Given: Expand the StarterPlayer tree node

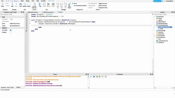Looking at the screenshot, I should coord(155,36).
